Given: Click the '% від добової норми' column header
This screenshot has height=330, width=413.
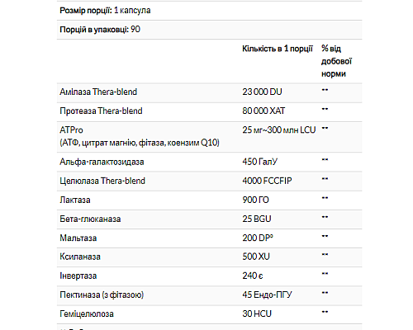Looking at the screenshot, I should click(x=336, y=61).
